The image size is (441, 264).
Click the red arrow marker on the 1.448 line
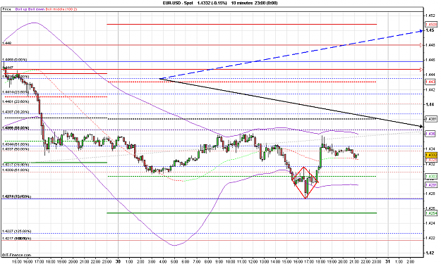(x=421, y=45)
